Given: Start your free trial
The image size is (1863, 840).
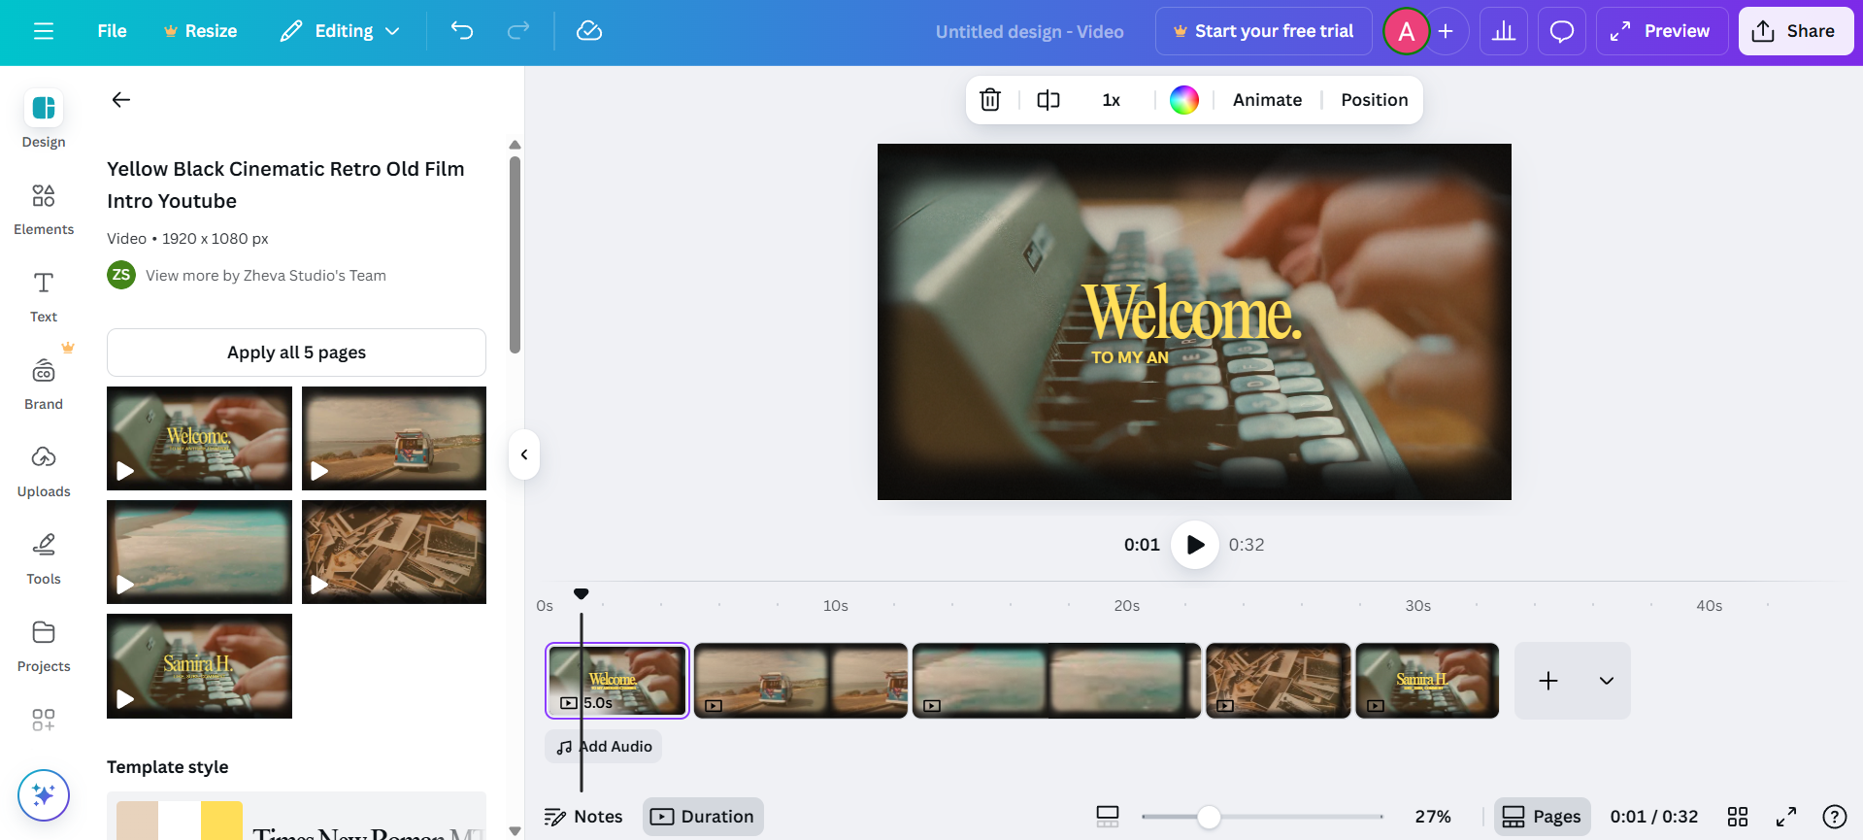Looking at the screenshot, I should (x=1263, y=31).
